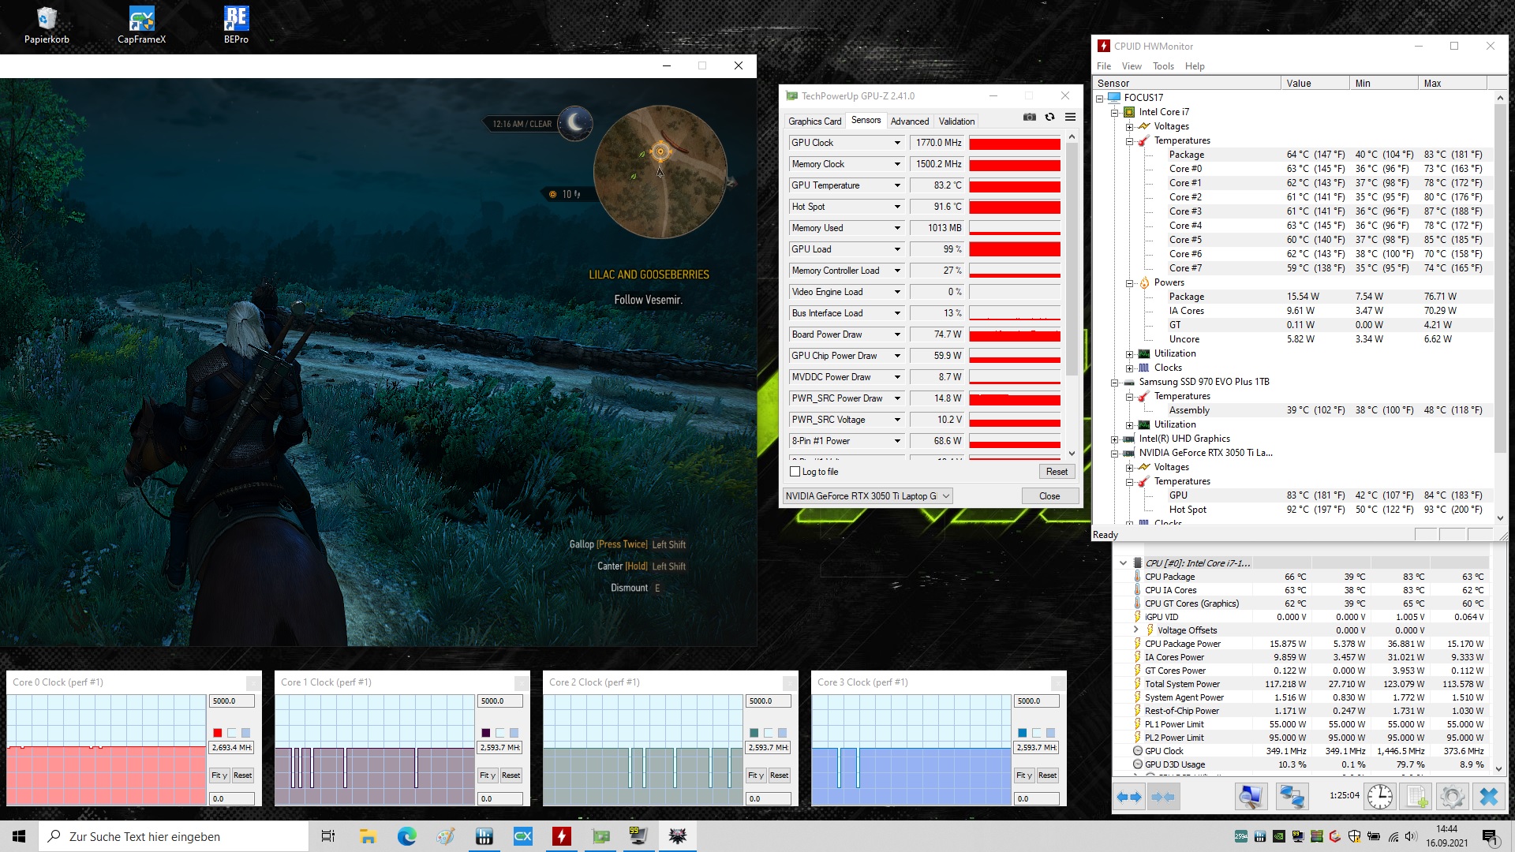Screen dimensions: 1515x852
Task: Open the Papierkorb desktop icon
Action: tap(47, 24)
